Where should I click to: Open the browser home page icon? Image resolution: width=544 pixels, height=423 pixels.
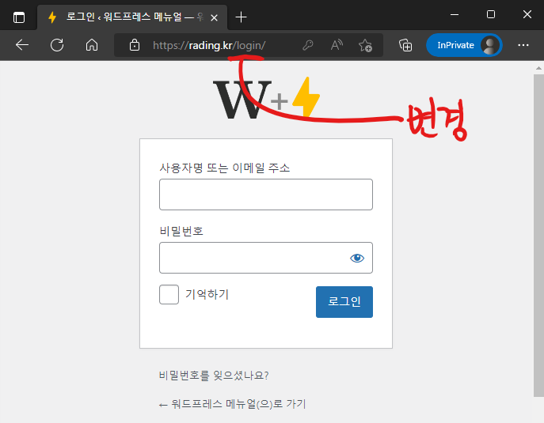pyautogui.click(x=92, y=45)
